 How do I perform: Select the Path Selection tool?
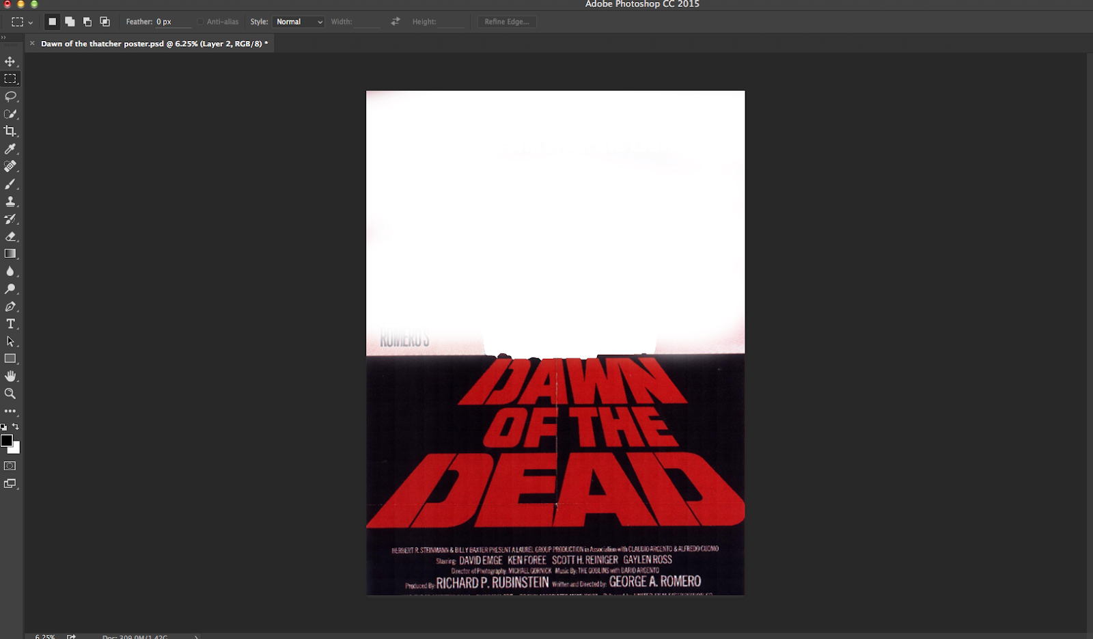[x=10, y=341]
